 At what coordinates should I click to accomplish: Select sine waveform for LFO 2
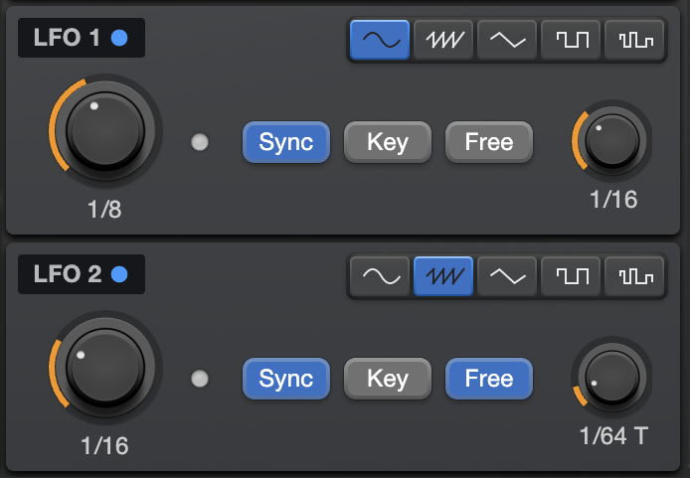tap(380, 276)
